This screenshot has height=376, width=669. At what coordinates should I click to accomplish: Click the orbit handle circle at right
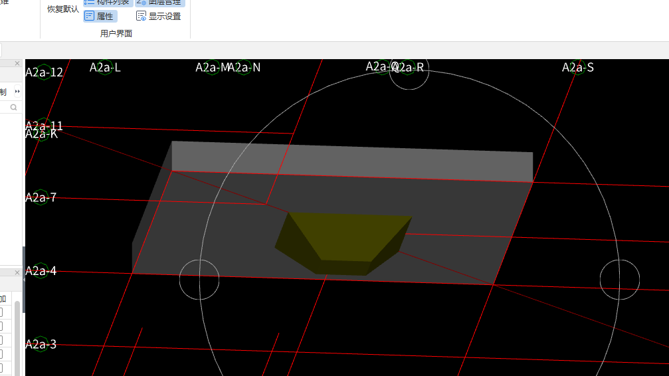(620, 280)
